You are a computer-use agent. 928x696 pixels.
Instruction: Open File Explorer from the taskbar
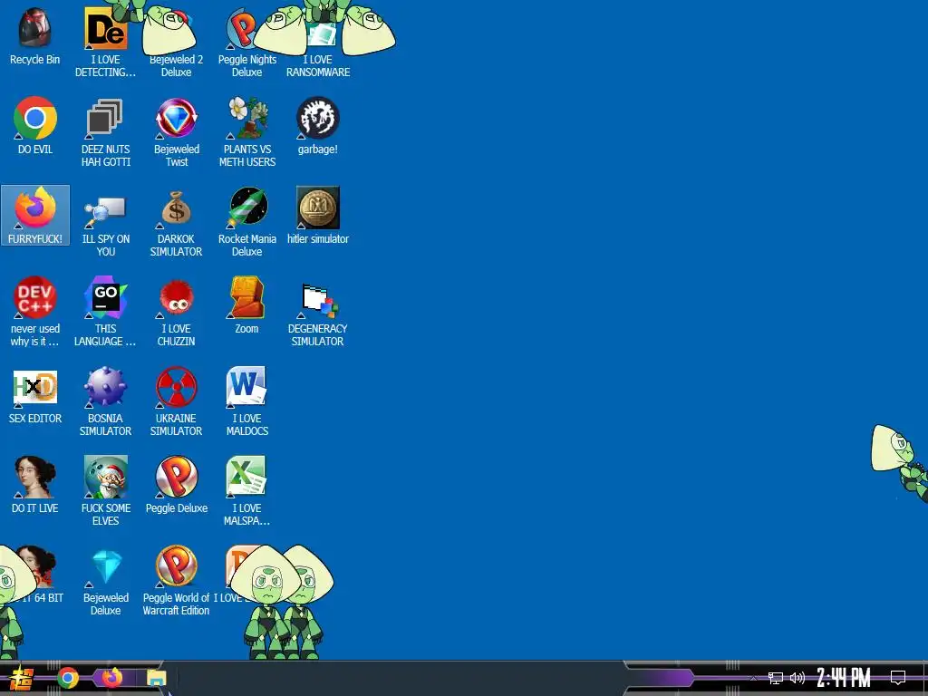coord(156,678)
